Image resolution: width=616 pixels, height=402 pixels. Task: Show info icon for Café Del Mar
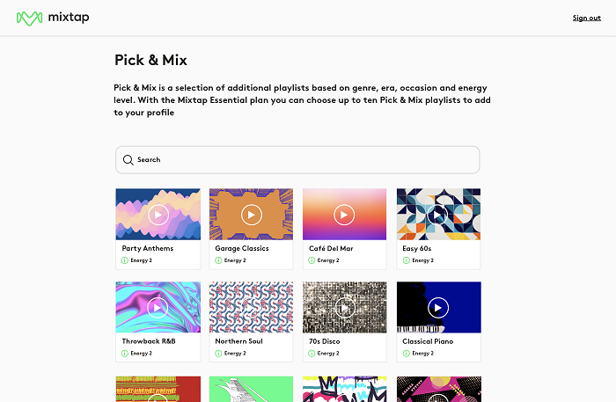[x=312, y=260]
